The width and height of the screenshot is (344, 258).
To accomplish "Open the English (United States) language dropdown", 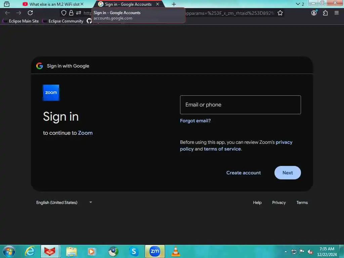I will coord(64,203).
